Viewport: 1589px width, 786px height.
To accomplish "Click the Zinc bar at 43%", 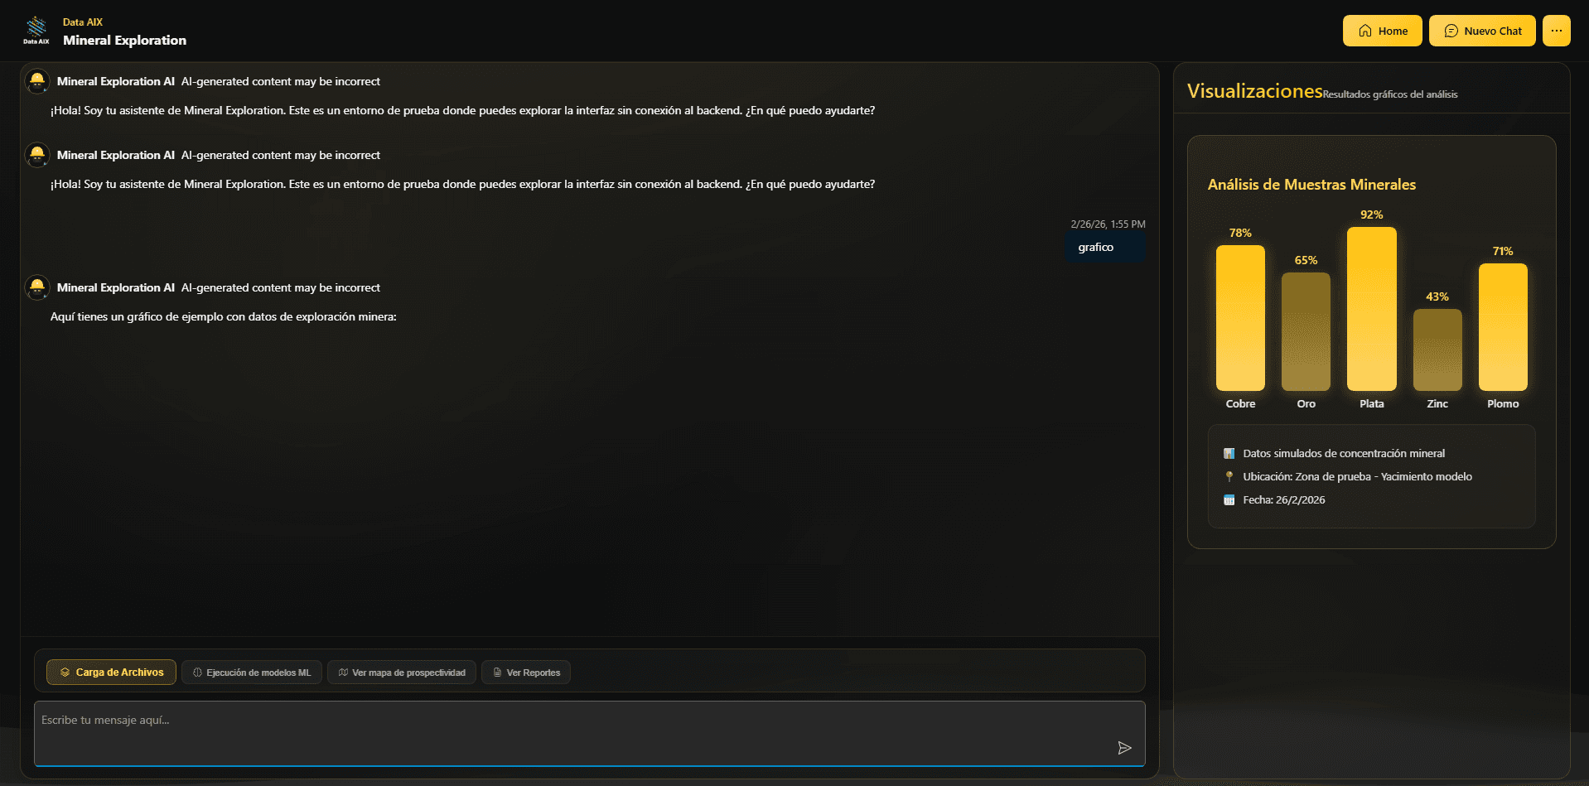I will 1437,350.
